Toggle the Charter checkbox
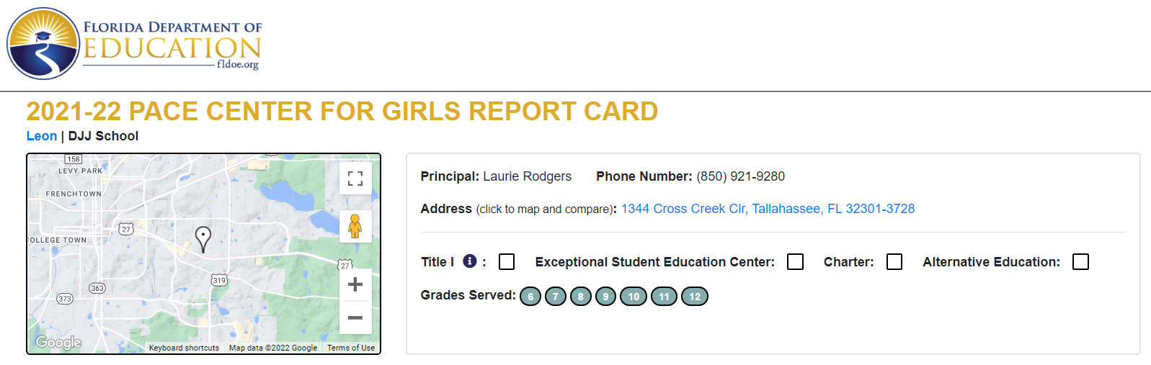Viewport: 1151px width, 365px height. pos(894,262)
